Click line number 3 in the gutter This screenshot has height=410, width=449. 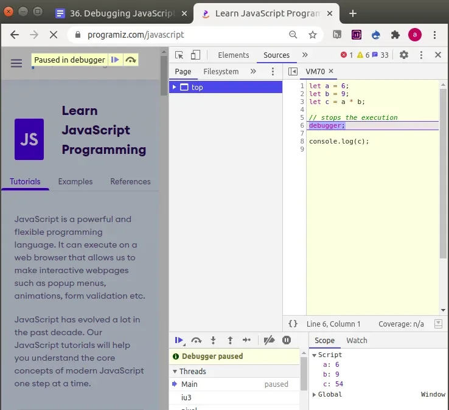302,102
